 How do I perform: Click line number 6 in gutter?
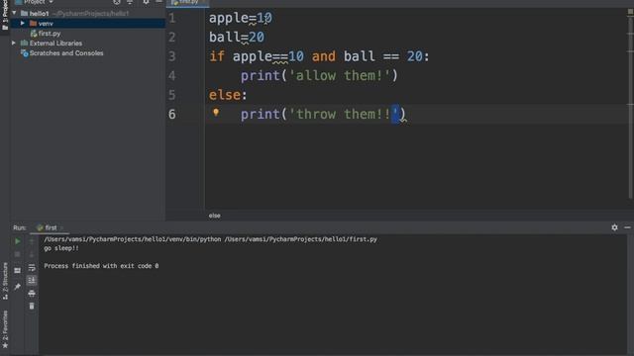click(x=172, y=115)
